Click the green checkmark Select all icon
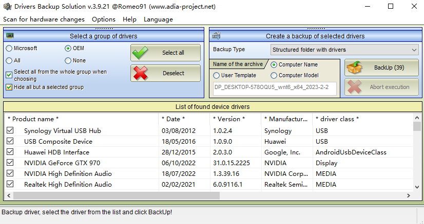Viewport: 424px width, 224px height. 141,53
